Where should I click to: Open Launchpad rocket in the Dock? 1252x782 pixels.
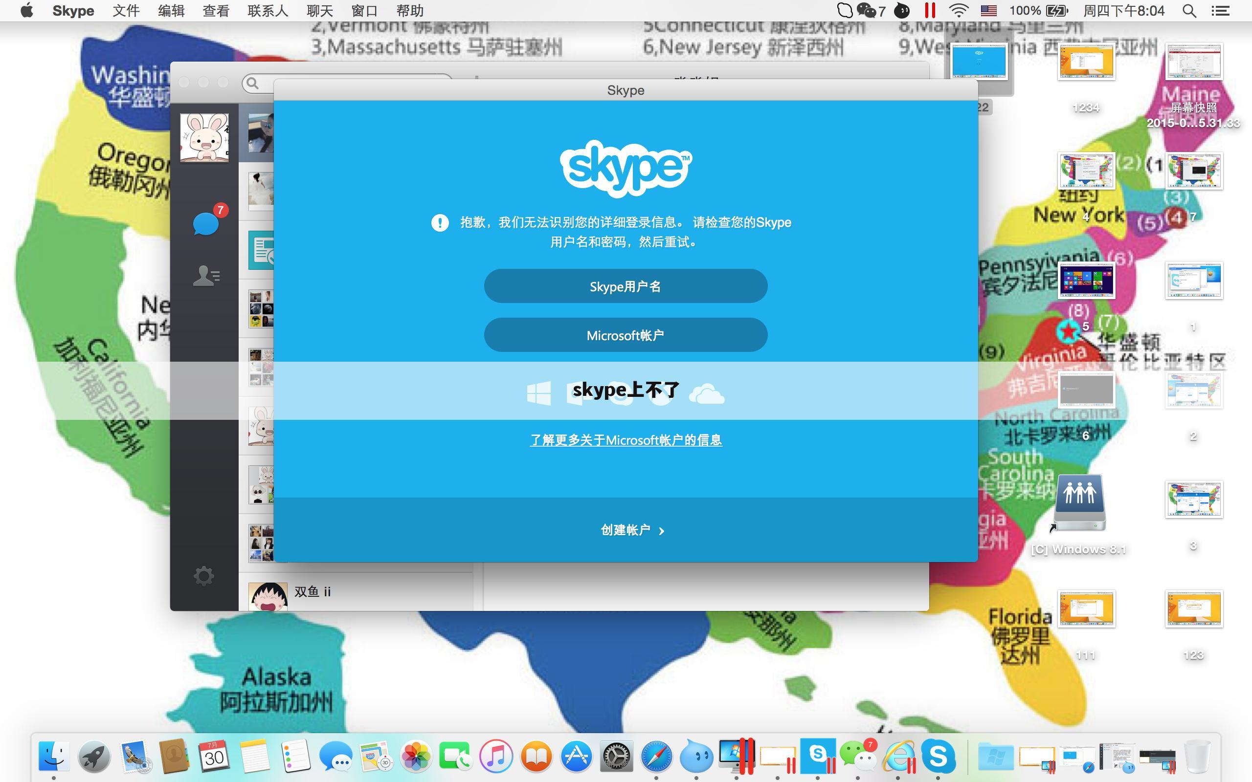pos(94,756)
